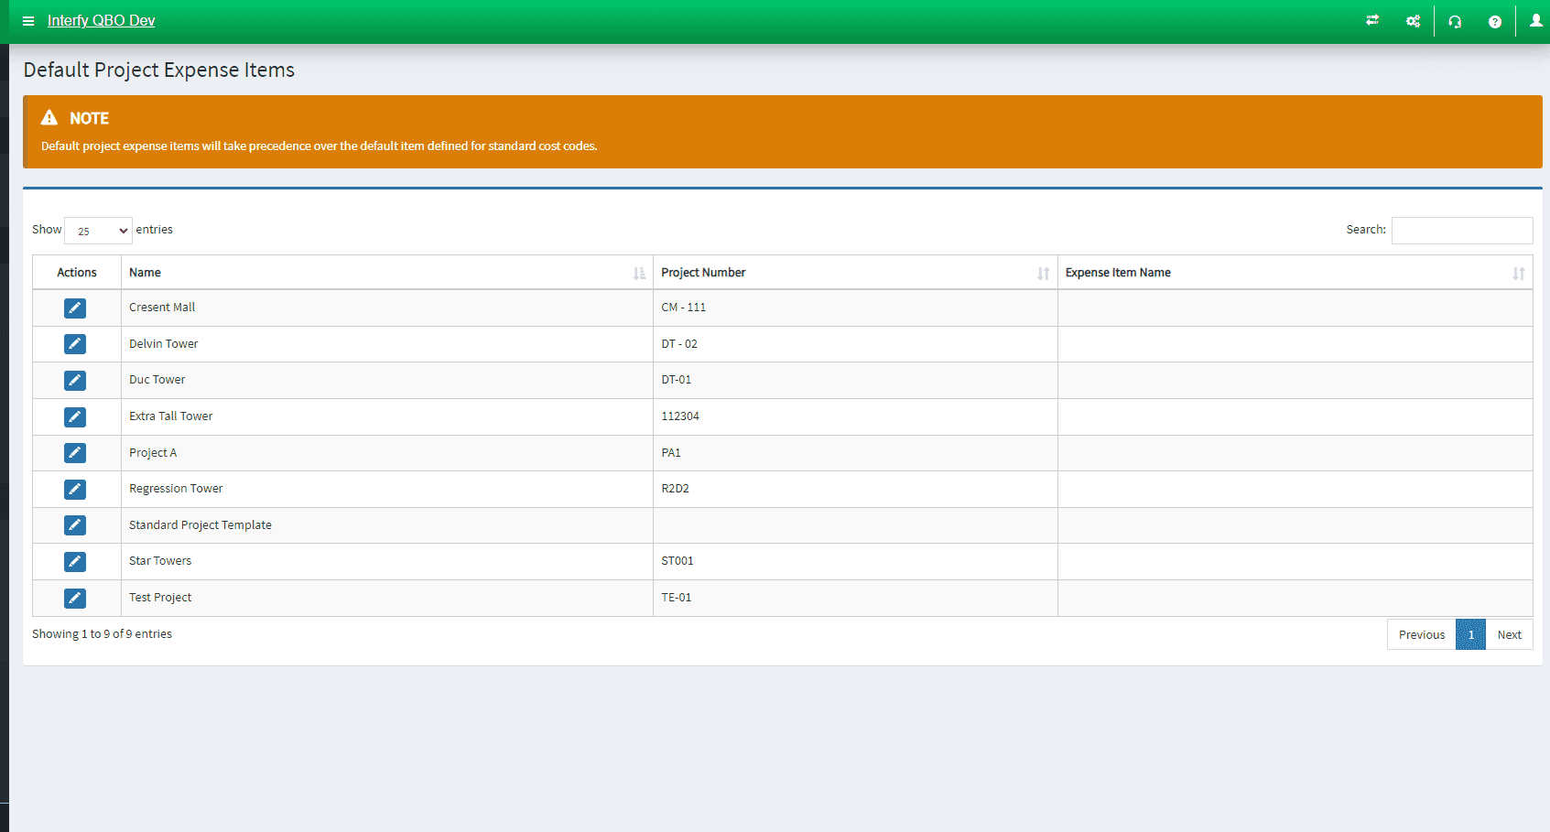The width and height of the screenshot is (1550, 832).
Task: Select page 1 in pagination
Action: [x=1470, y=635]
